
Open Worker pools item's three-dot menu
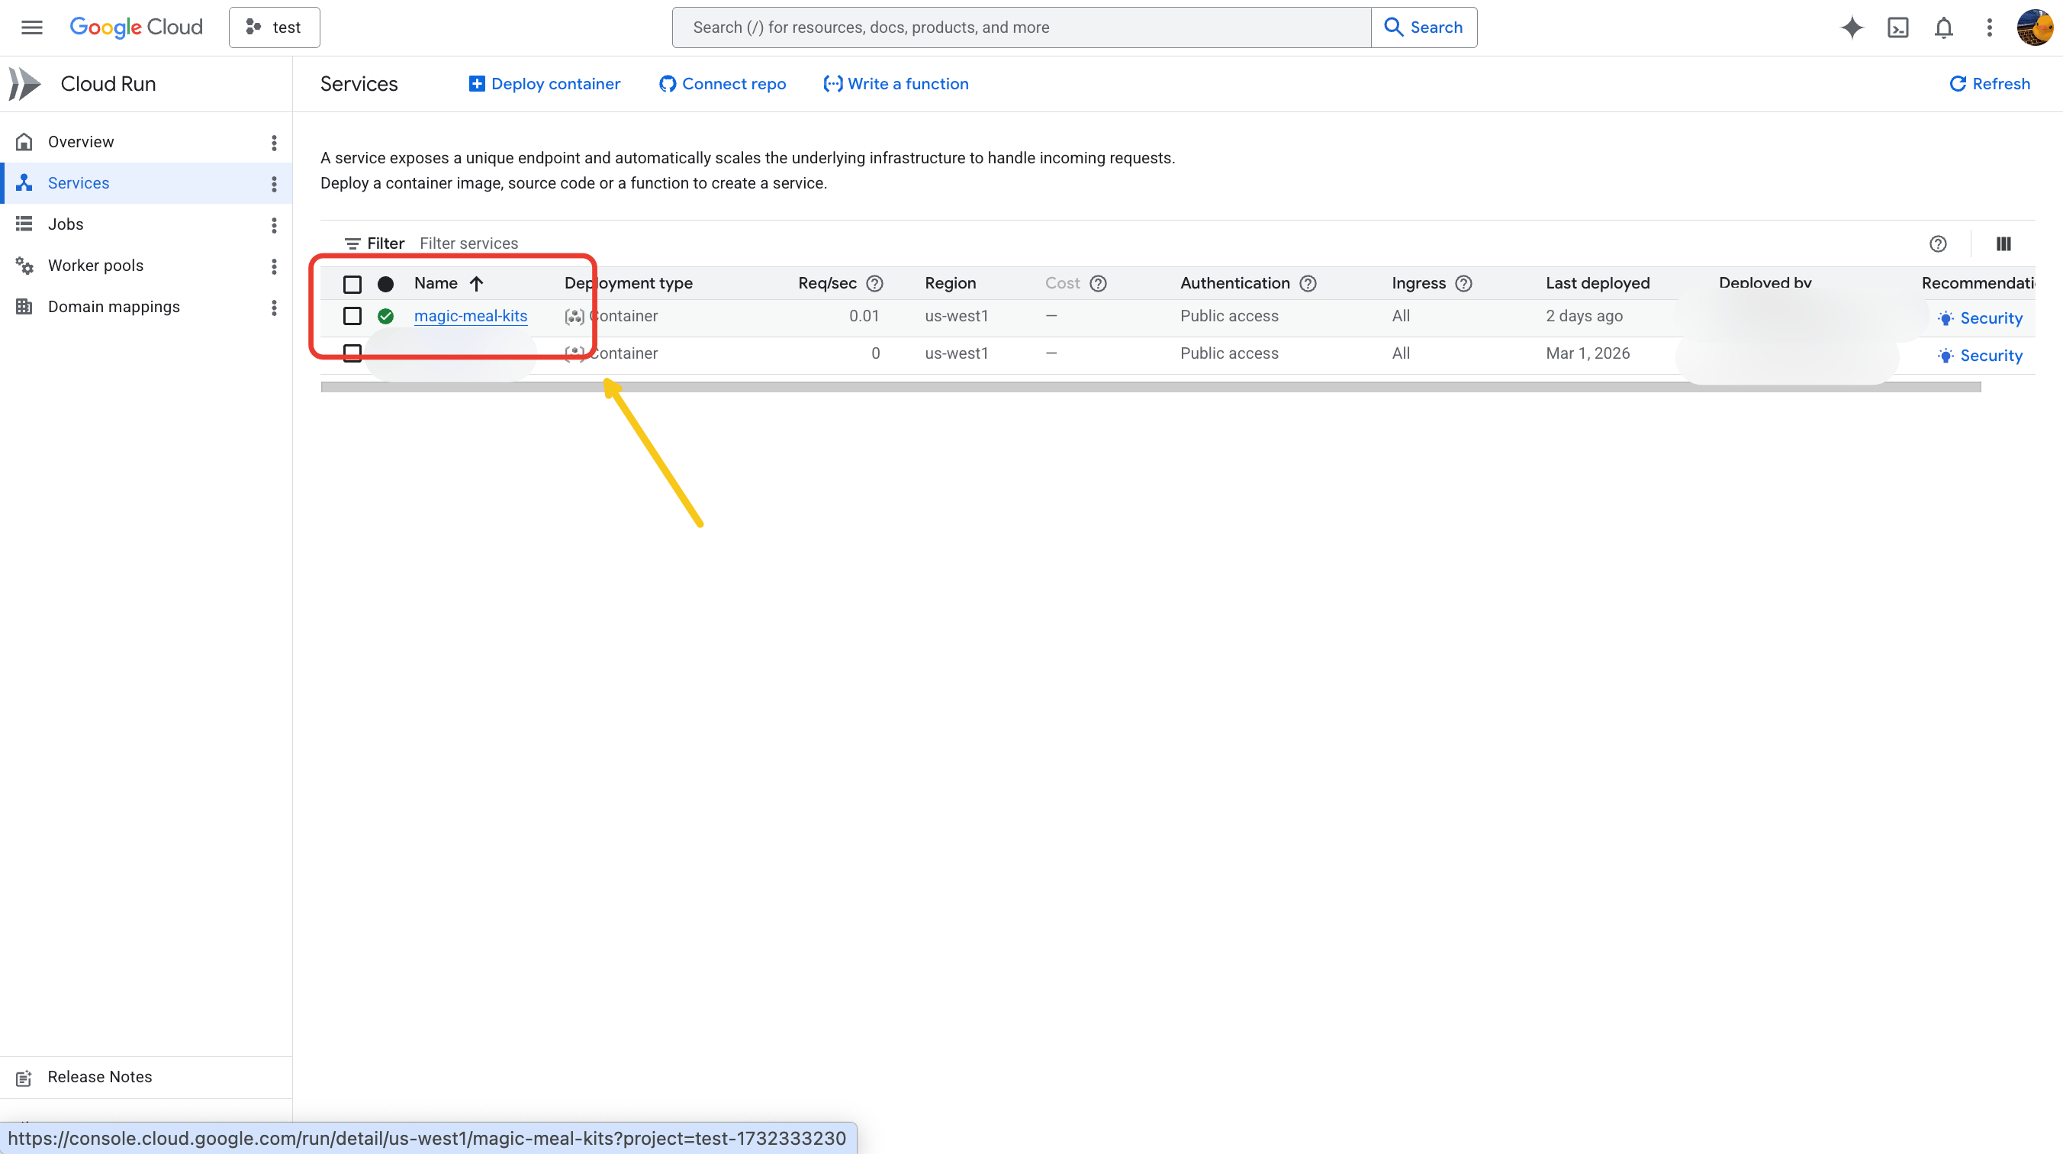274,266
